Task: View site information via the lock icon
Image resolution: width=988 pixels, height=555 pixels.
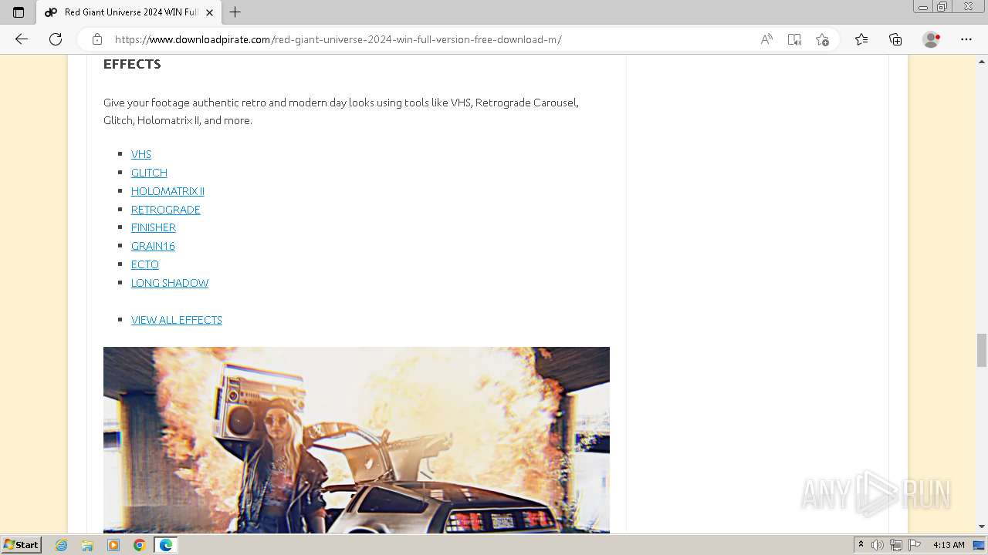Action: tap(97, 39)
